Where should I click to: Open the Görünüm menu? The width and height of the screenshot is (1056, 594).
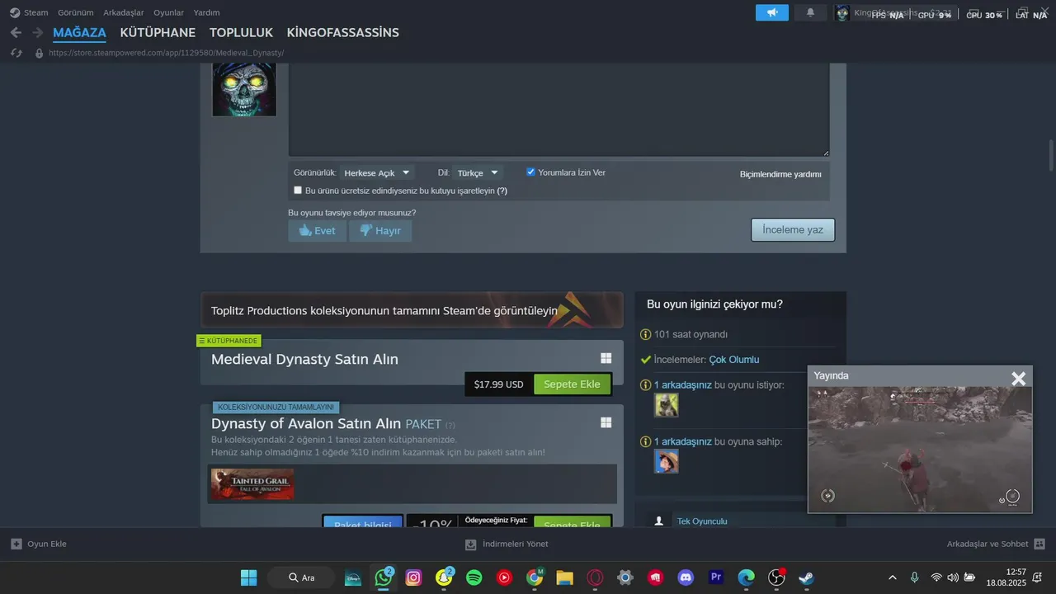click(75, 12)
